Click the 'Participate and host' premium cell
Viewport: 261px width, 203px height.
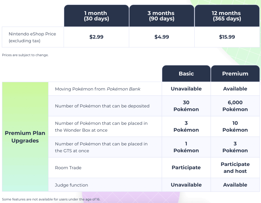[x=235, y=168]
